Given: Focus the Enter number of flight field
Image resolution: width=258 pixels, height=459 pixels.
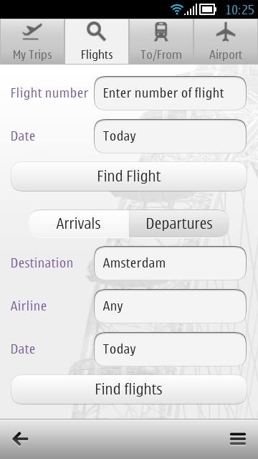Looking at the screenshot, I should point(170,93).
